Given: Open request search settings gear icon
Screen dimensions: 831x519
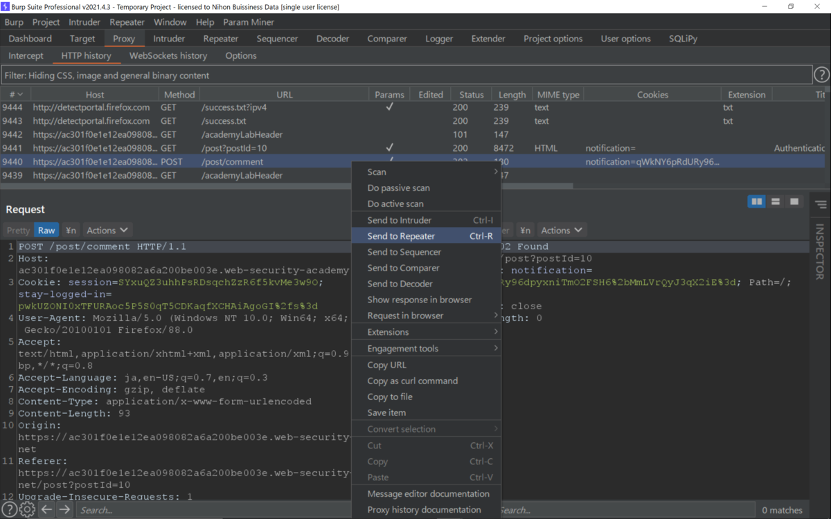Looking at the screenshot, I should [x=27, y=510].
